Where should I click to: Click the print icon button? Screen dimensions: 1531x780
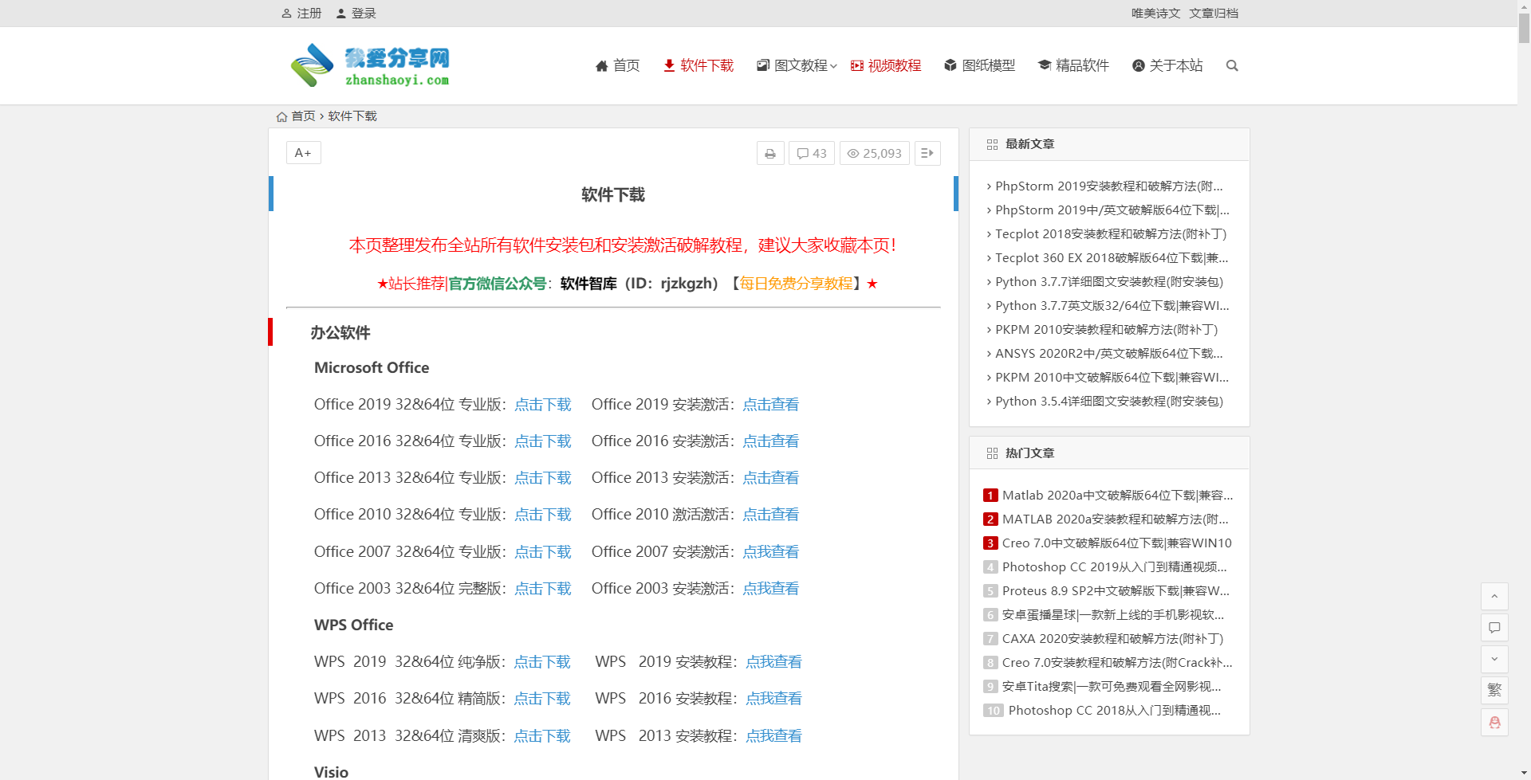point(770,153)
